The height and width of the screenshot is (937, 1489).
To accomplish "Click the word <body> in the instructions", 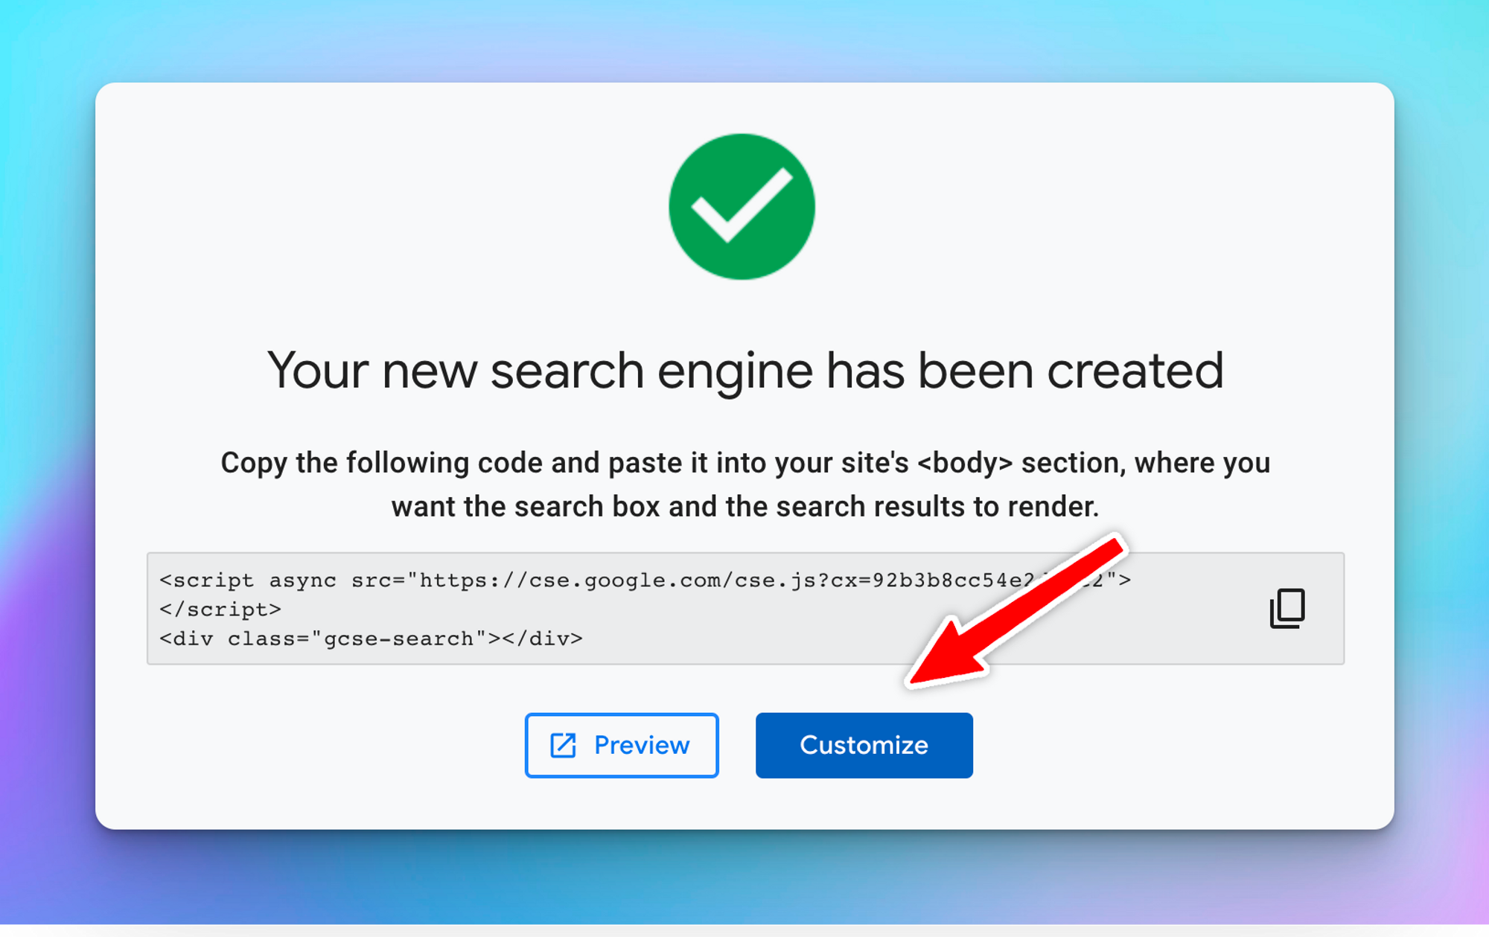I will pos(965,463).
